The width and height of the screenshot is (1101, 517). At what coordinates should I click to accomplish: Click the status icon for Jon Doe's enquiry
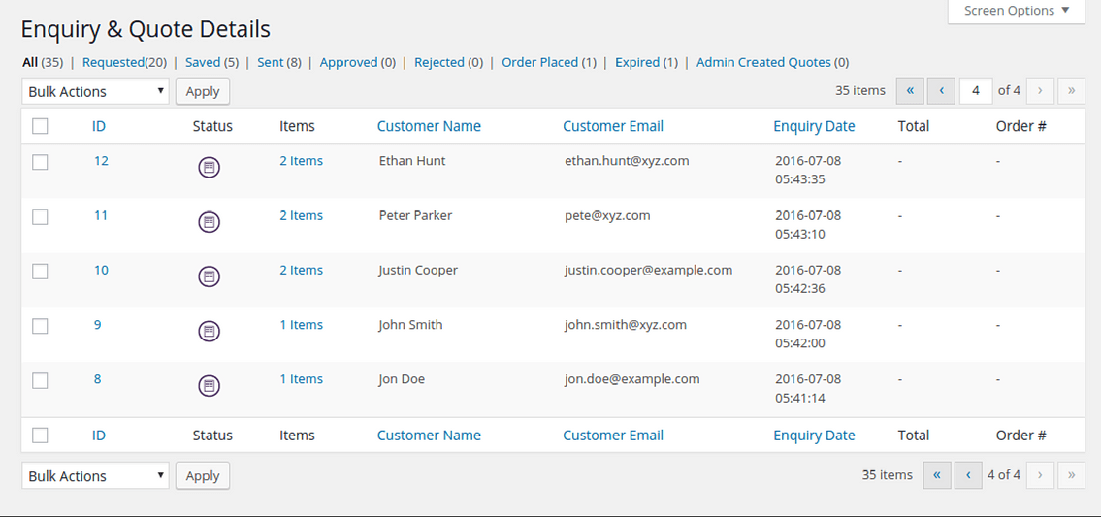pyautogui.click(x=209, y=386)
